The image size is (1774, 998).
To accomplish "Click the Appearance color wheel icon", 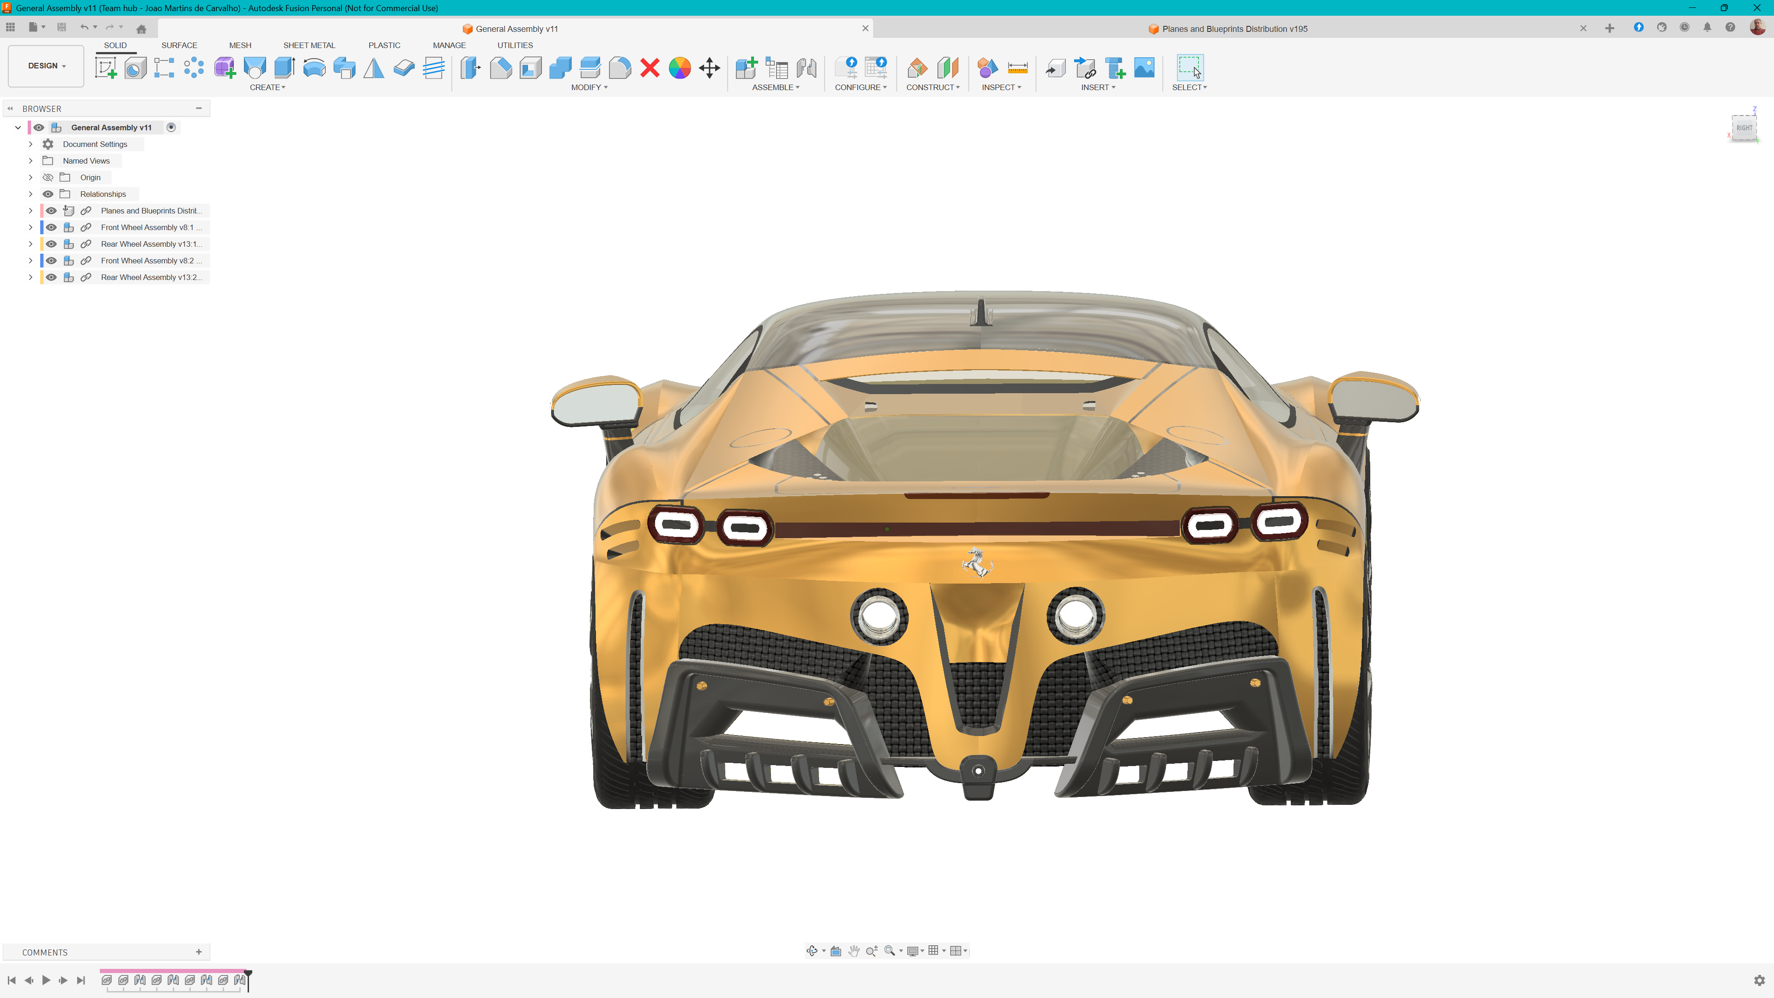I will click(x=679, y=67).
